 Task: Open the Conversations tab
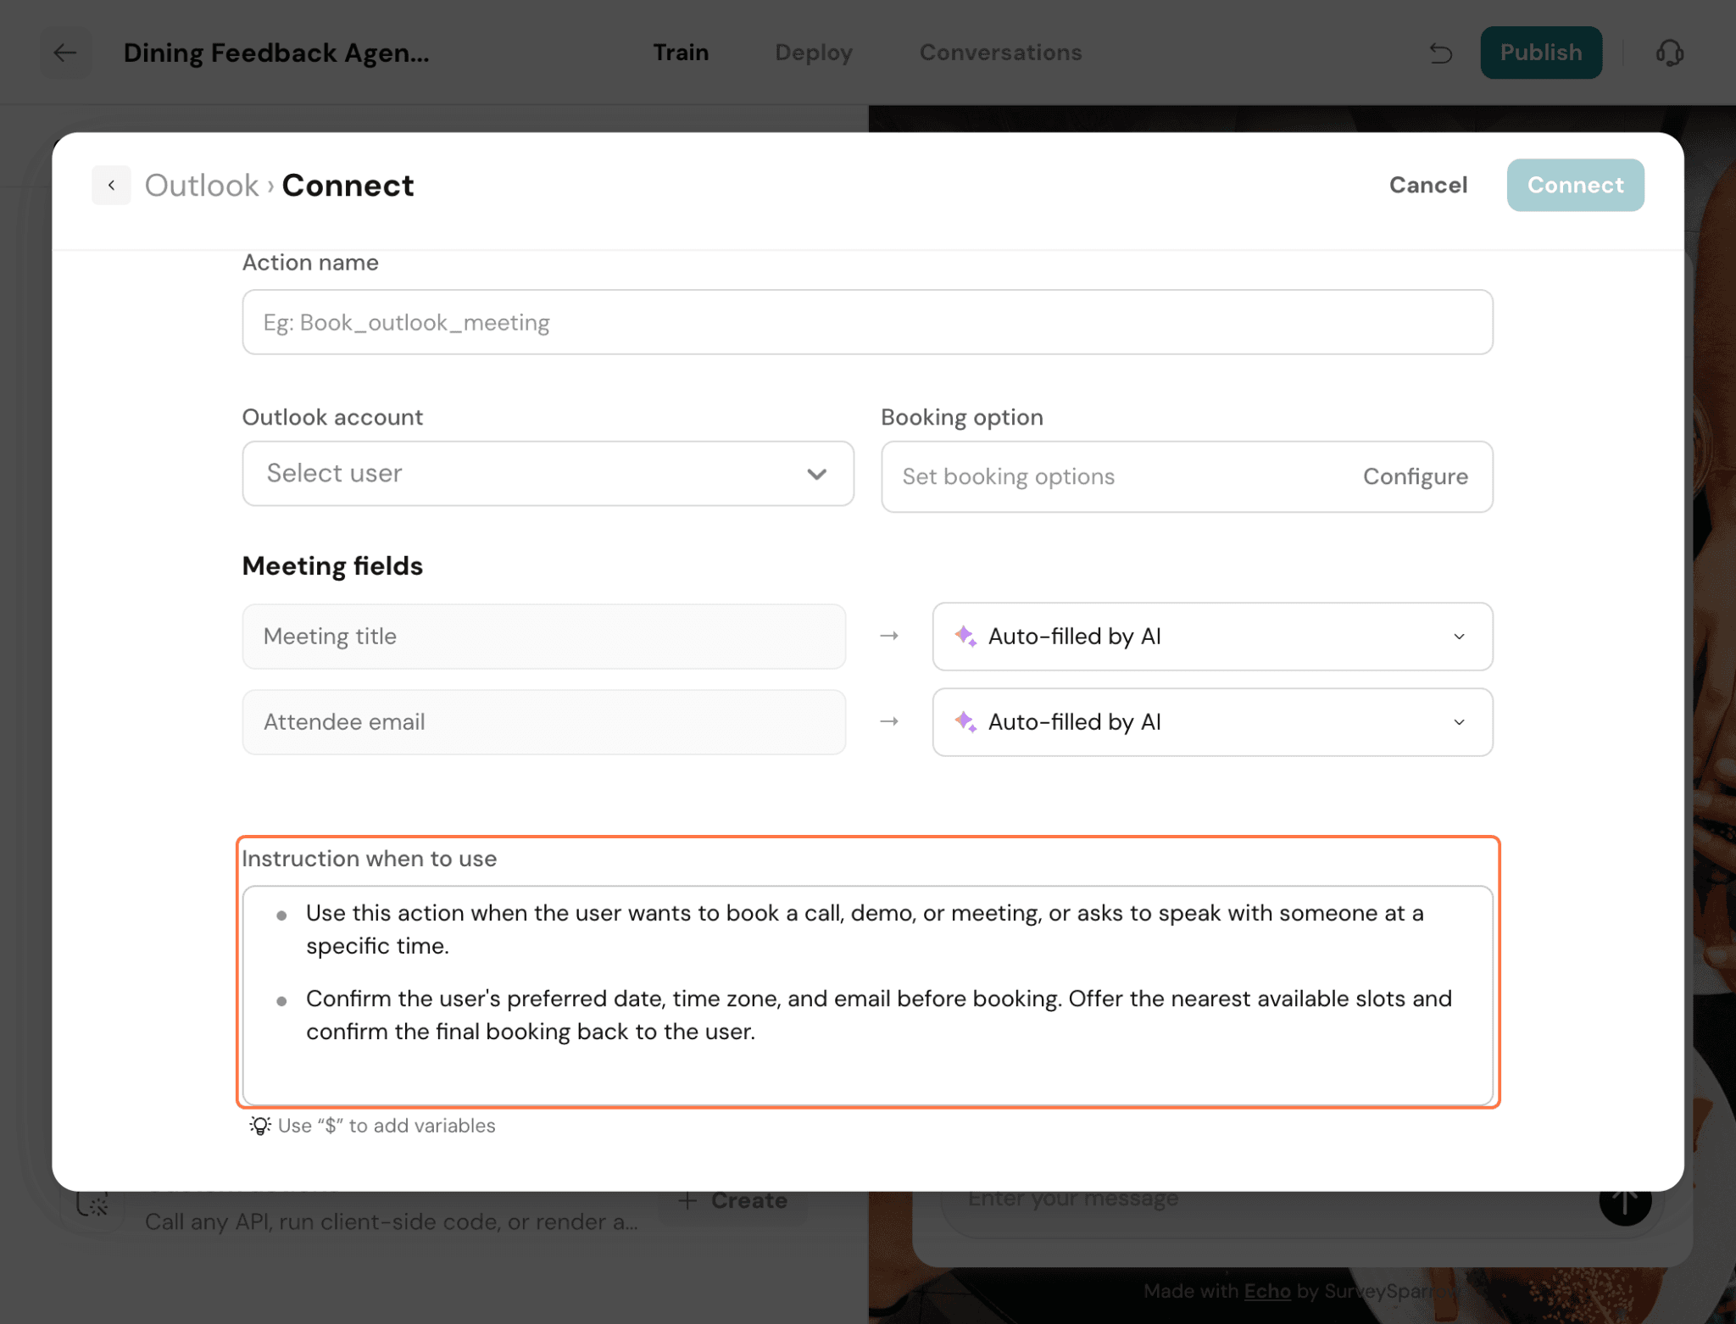[1000, 53]
